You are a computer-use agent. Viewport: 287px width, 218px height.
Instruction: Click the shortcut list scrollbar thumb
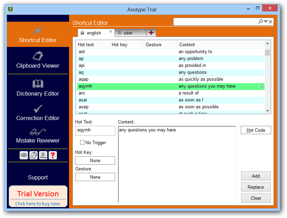[x=267, y=52]
